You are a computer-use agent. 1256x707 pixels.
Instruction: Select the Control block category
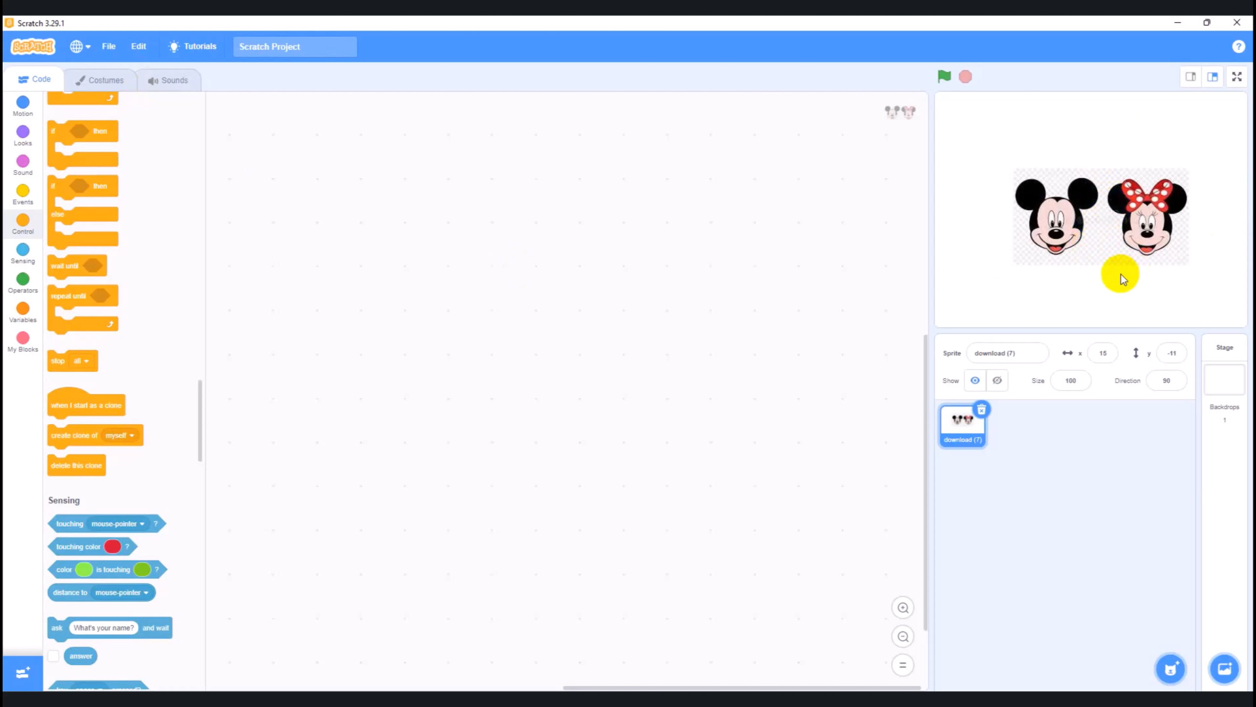pos(23,224)
